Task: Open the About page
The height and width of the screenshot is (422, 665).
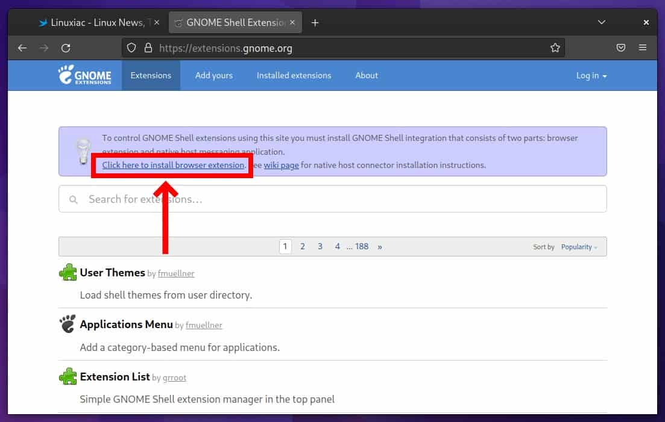Action: [366, 75]
